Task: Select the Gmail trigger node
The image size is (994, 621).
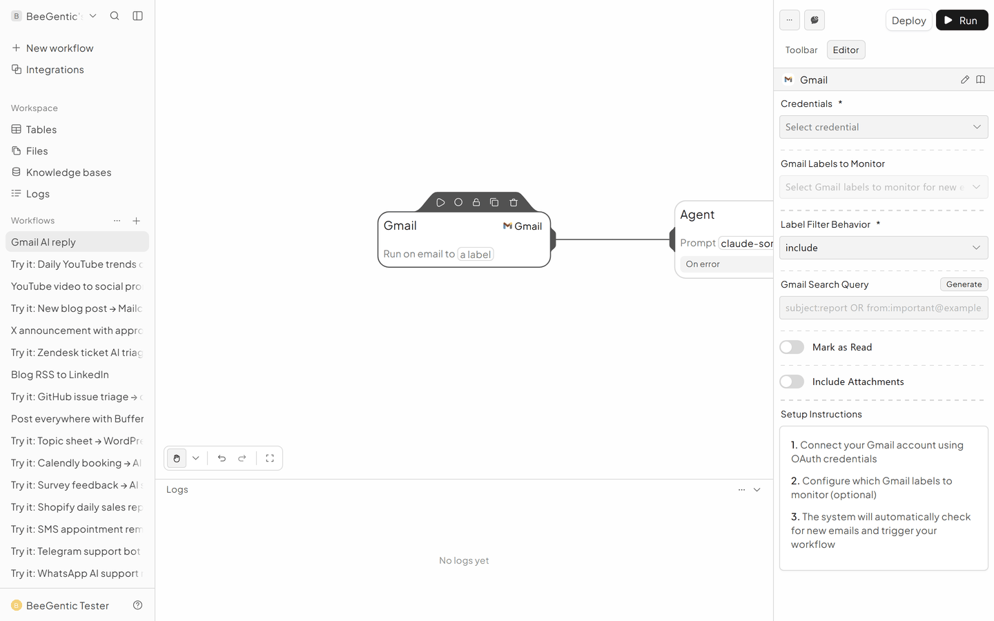Action: pos(464,239)
